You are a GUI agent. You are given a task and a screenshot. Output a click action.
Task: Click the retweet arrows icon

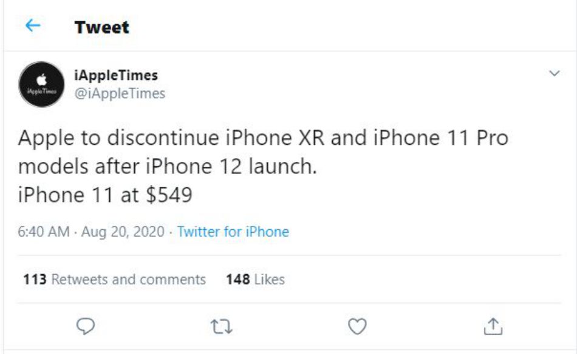[x=221, y=326]
